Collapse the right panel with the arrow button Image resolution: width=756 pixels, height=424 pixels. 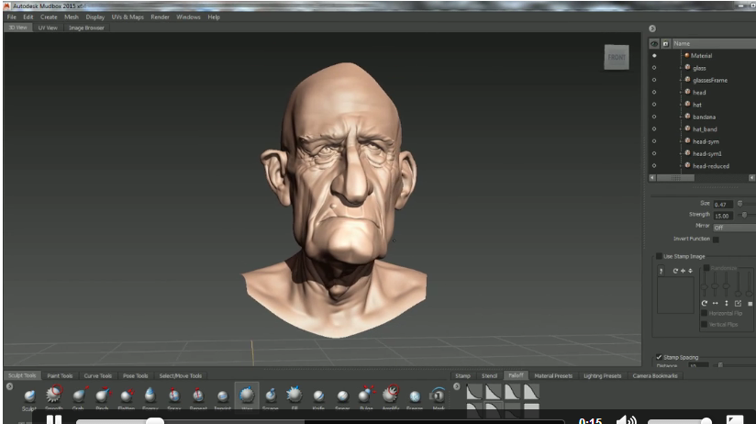[652, 28]
